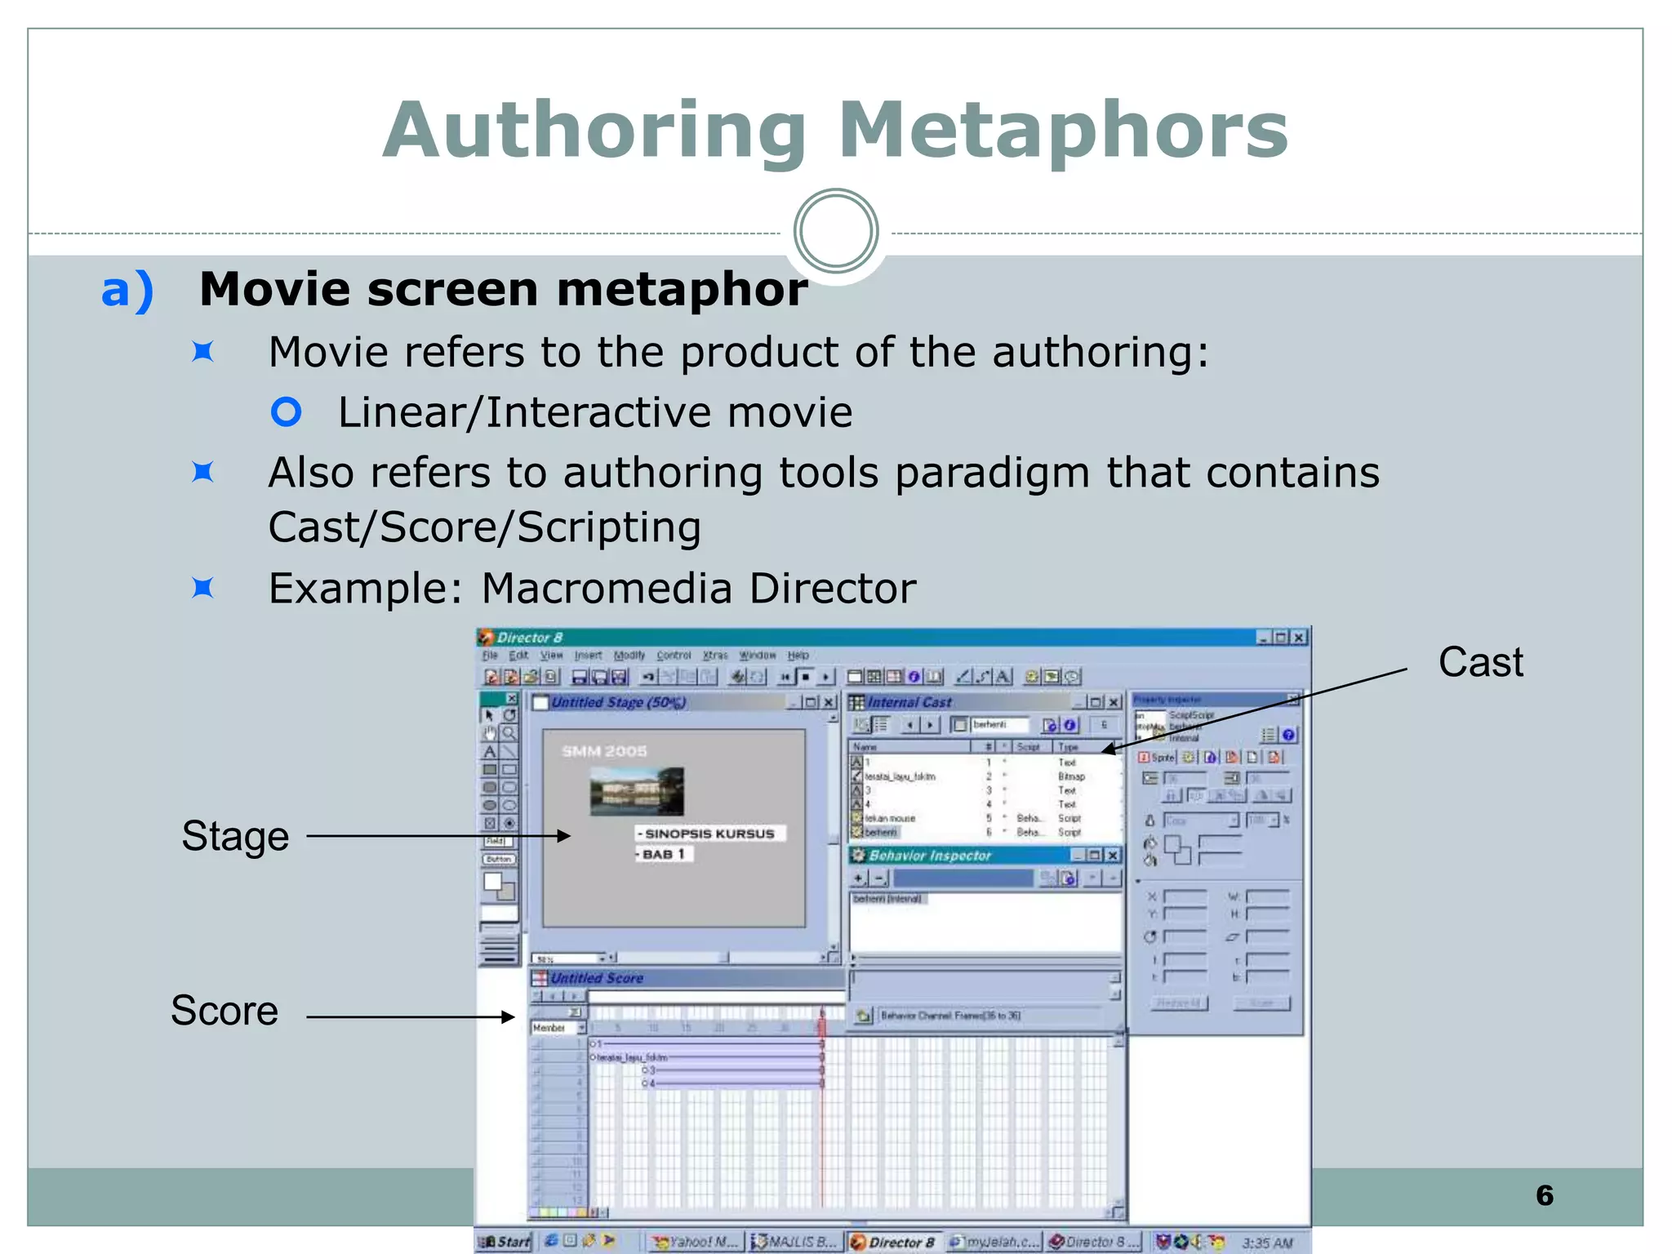Screen dimensions: 1672x1254
Task: Open the Edit menu
Action: pyautogui.click(x=518, y=655)
